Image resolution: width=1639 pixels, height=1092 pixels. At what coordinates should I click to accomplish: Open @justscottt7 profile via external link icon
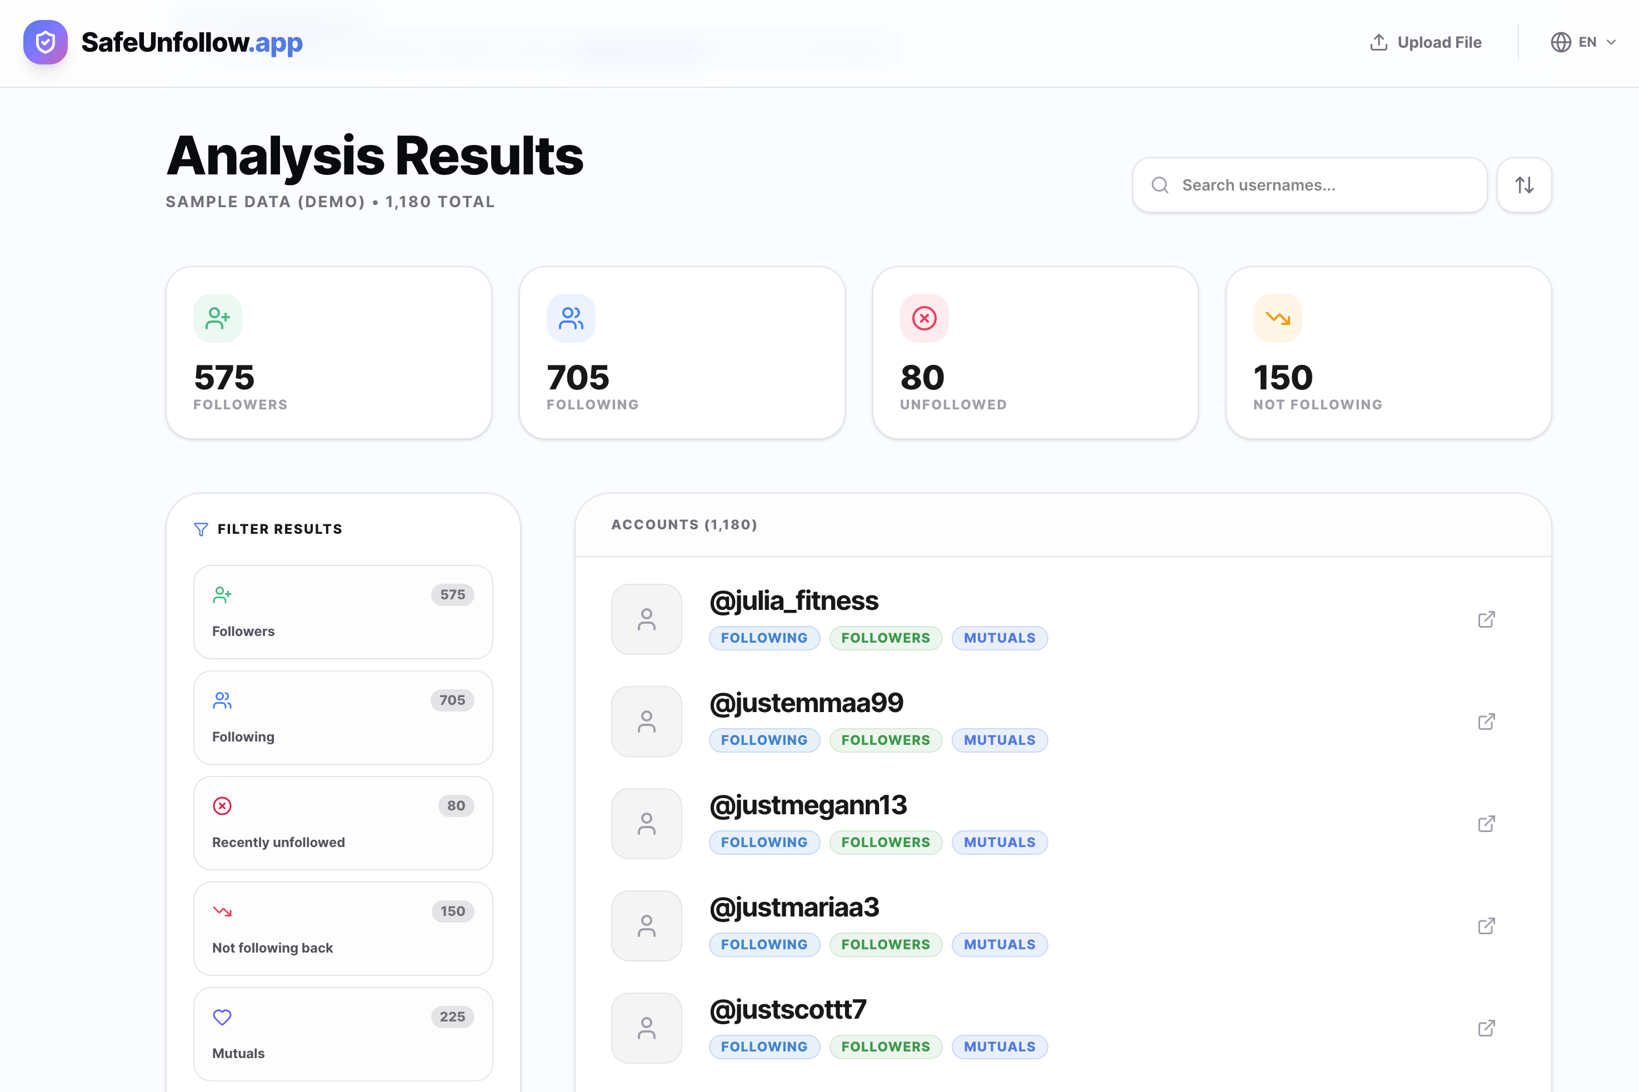point(1486,1027)
